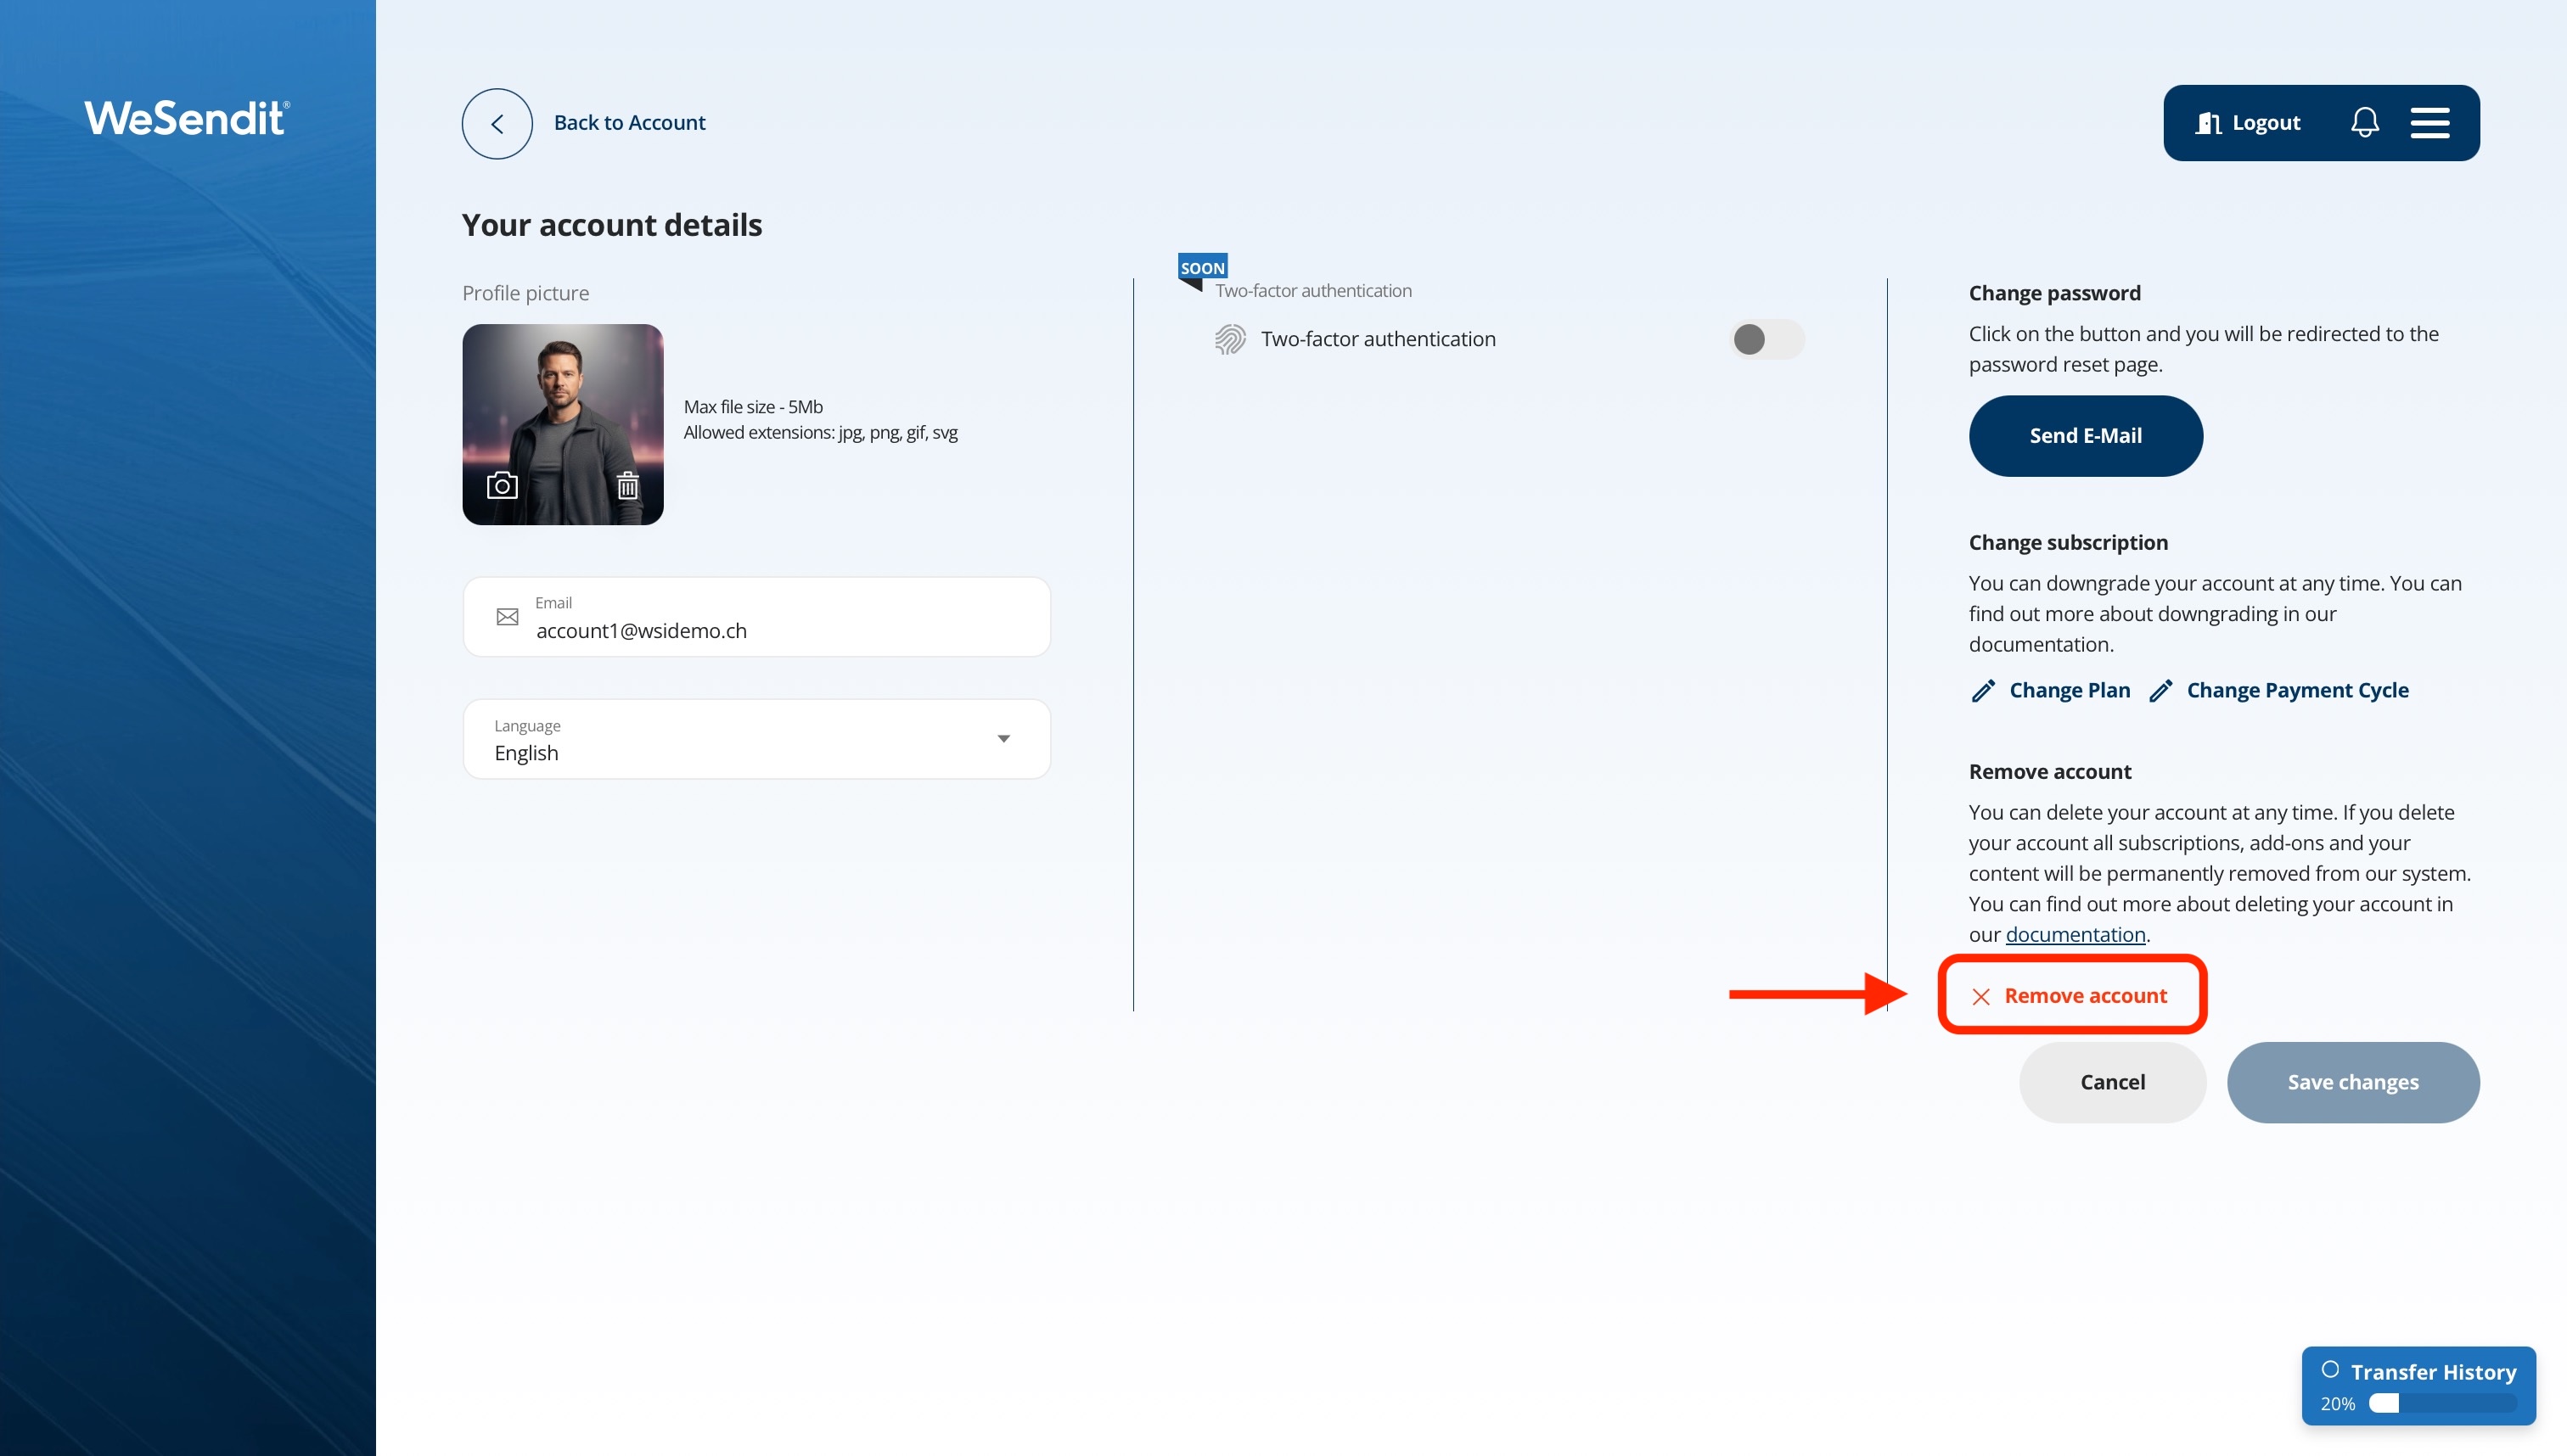
Task: Open notifications via the bell icon
Action: (x=2364, y=123)
